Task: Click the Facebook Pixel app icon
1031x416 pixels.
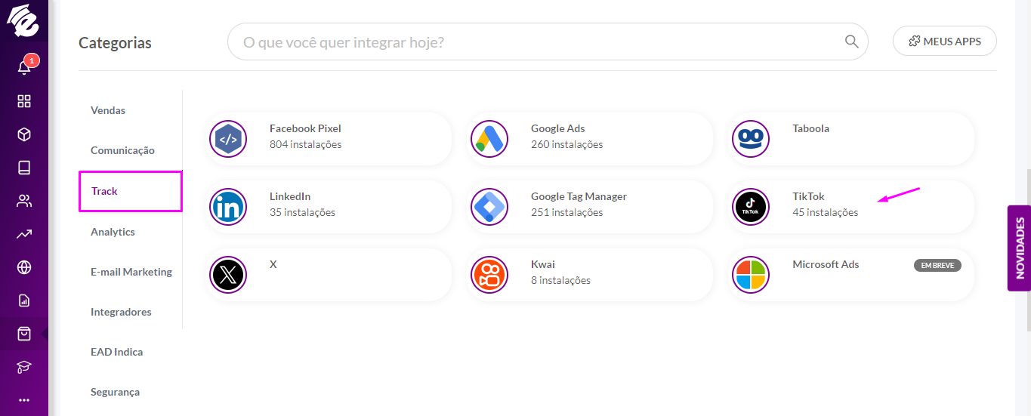Action: click(228, 139)
